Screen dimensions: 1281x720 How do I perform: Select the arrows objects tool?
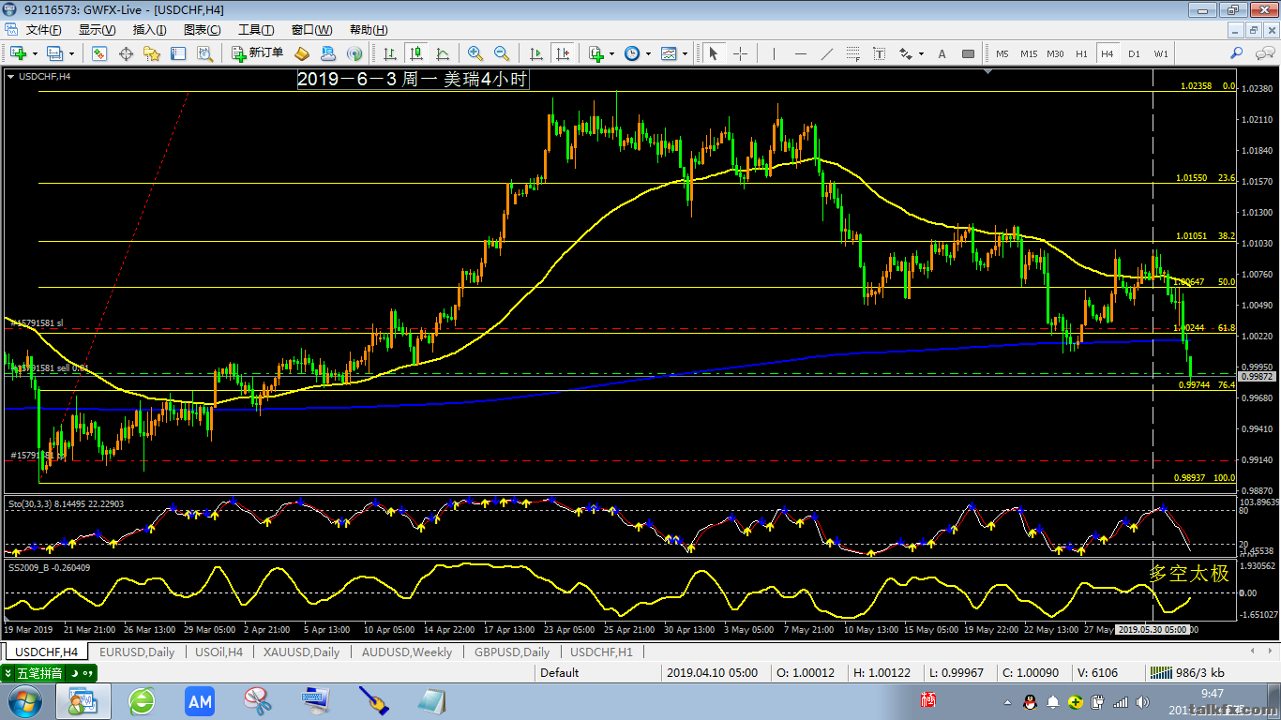[906, 53]
